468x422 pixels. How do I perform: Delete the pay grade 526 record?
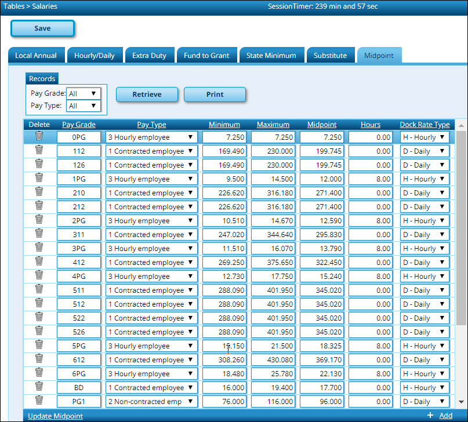[39, 331]
